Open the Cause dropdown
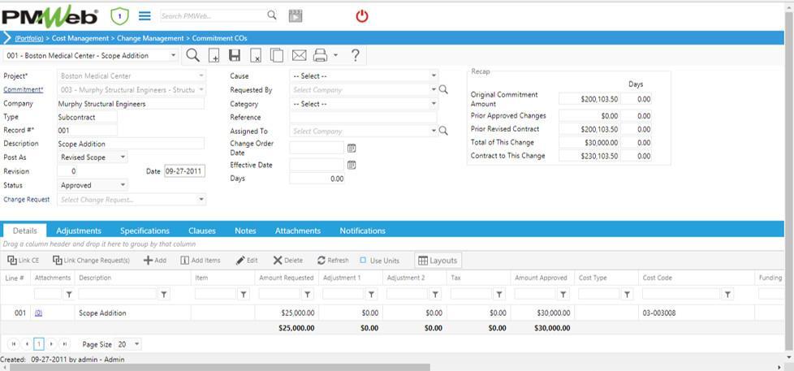 pyautogui.click(x=434, y=76)
